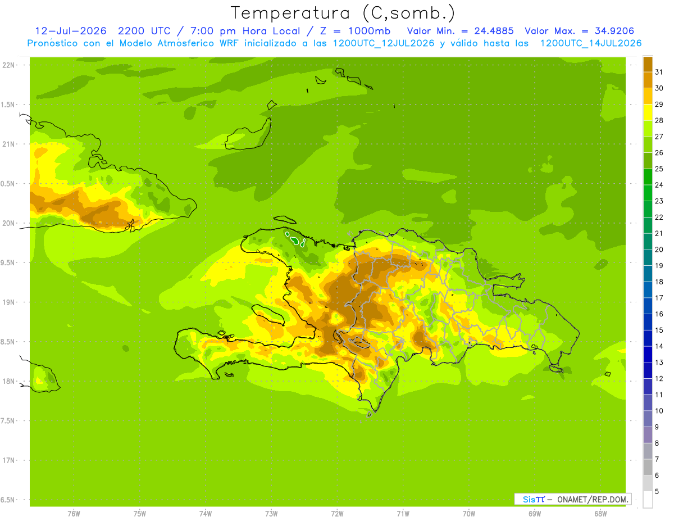
Task: Click the 20N latitude axis label
Action: coord(10,223)
